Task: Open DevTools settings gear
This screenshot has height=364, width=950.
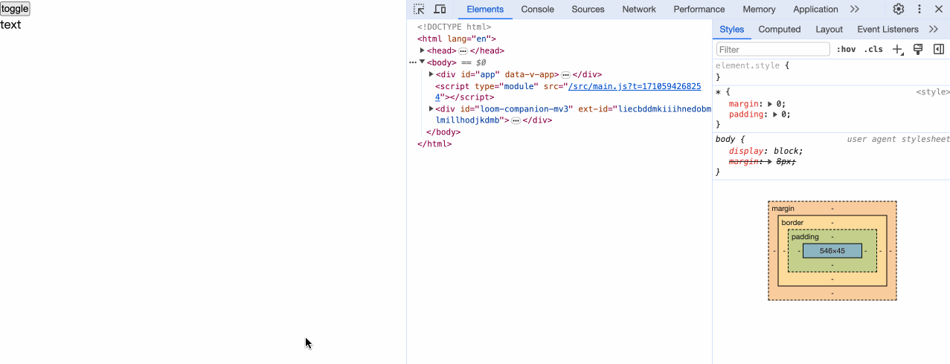Action: tap(899, 9)
